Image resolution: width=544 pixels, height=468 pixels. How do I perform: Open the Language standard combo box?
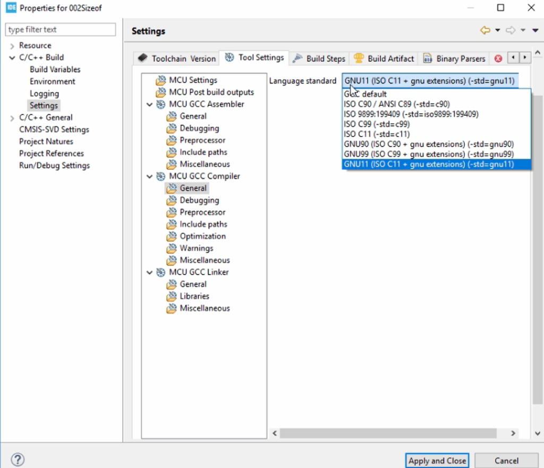pos(430,81)
